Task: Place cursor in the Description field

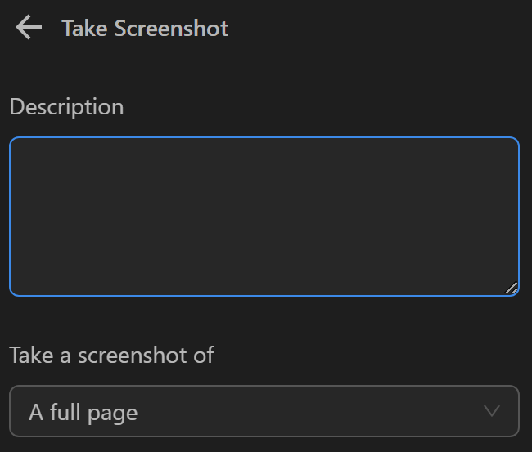Action: [264, 217]
